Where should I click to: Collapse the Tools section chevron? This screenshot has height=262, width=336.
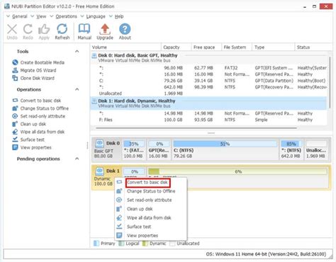pyautogui.click(x=77, y=51)
